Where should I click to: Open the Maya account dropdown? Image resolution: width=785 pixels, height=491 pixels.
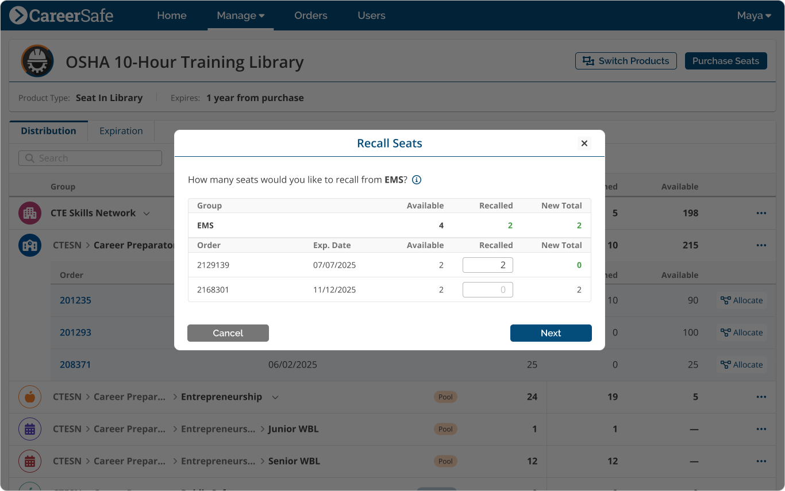click(753, 16)
